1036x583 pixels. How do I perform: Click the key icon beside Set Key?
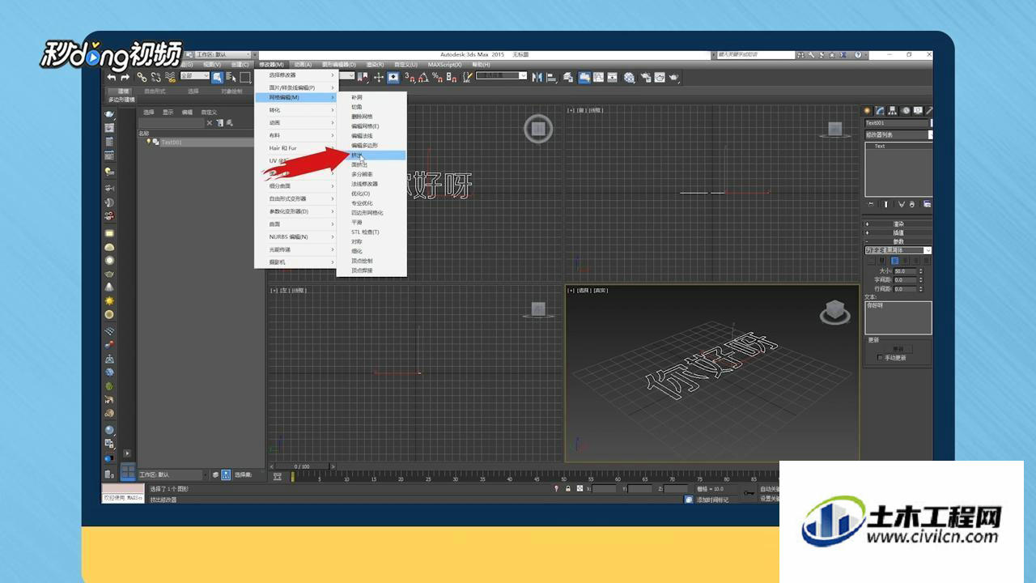pyautogui.click(x=749, y=492)
